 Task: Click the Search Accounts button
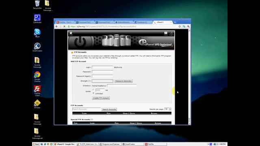[x=109, y=109]
